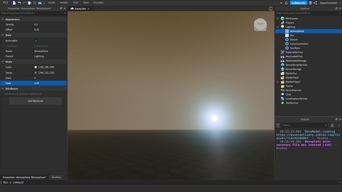Image resolution: width=342 pixels, height=192 pixels.
Task: Switch to the PLUGINS ribbon tab
Action: point(99,2)
